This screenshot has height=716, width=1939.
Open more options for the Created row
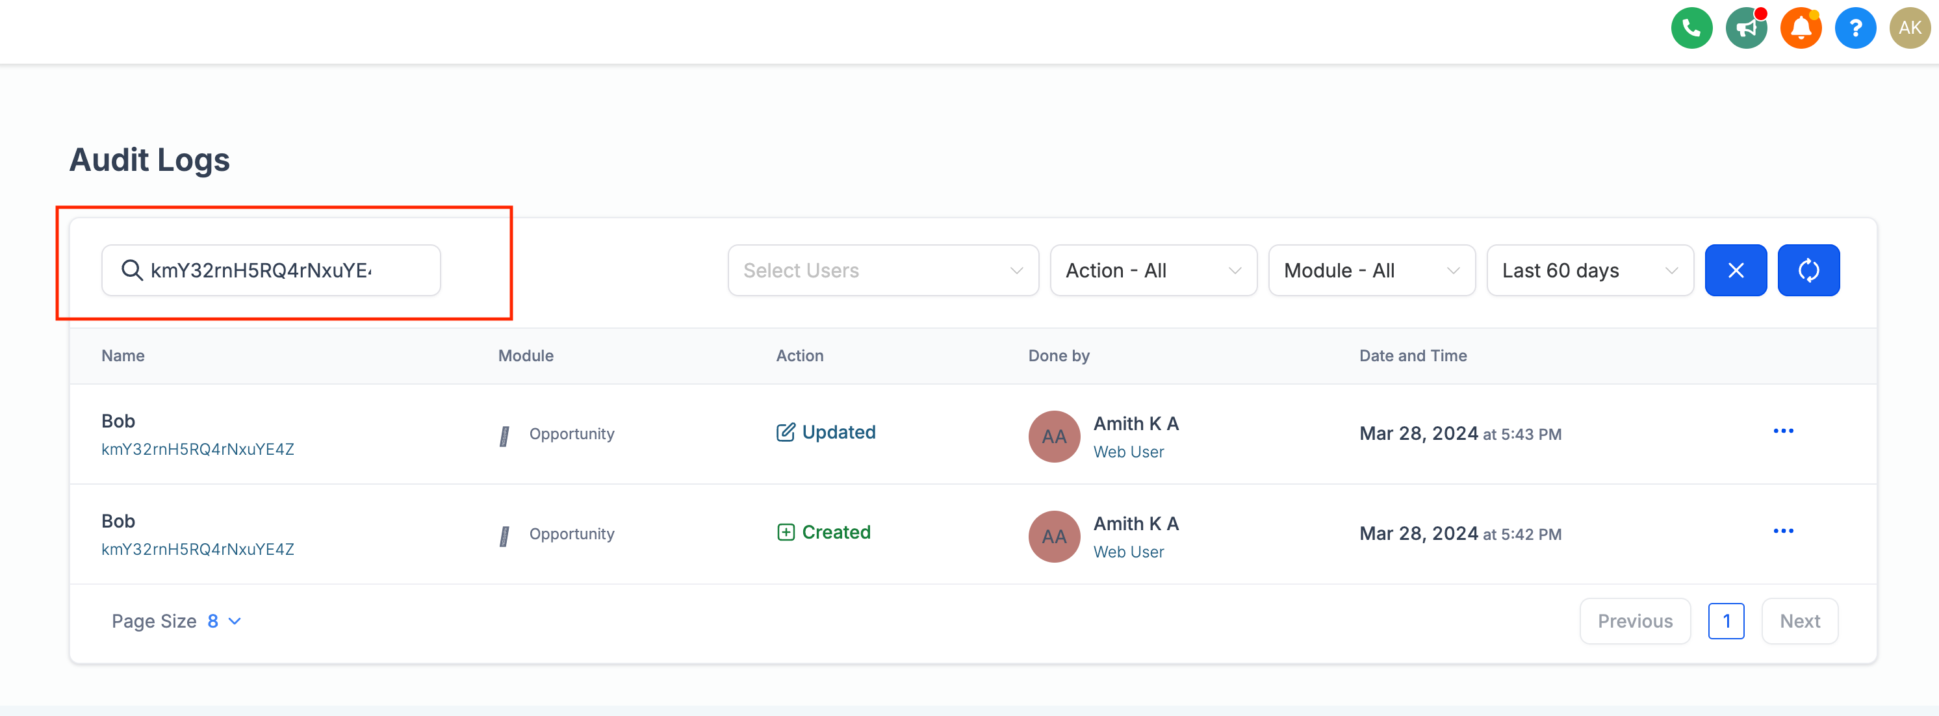(x=1782, y=531)
